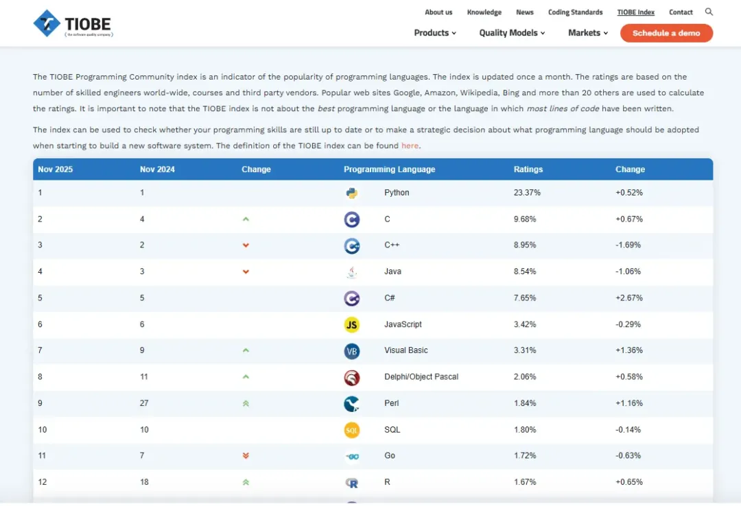Screen dimensions: 741x506
Task: Click the Python language icon
Action: (x=351, y=193)
